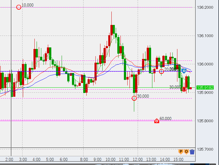Click the 2:00 time axis label
The width and height of the screenshot is (219, 165).
(9, 159)
